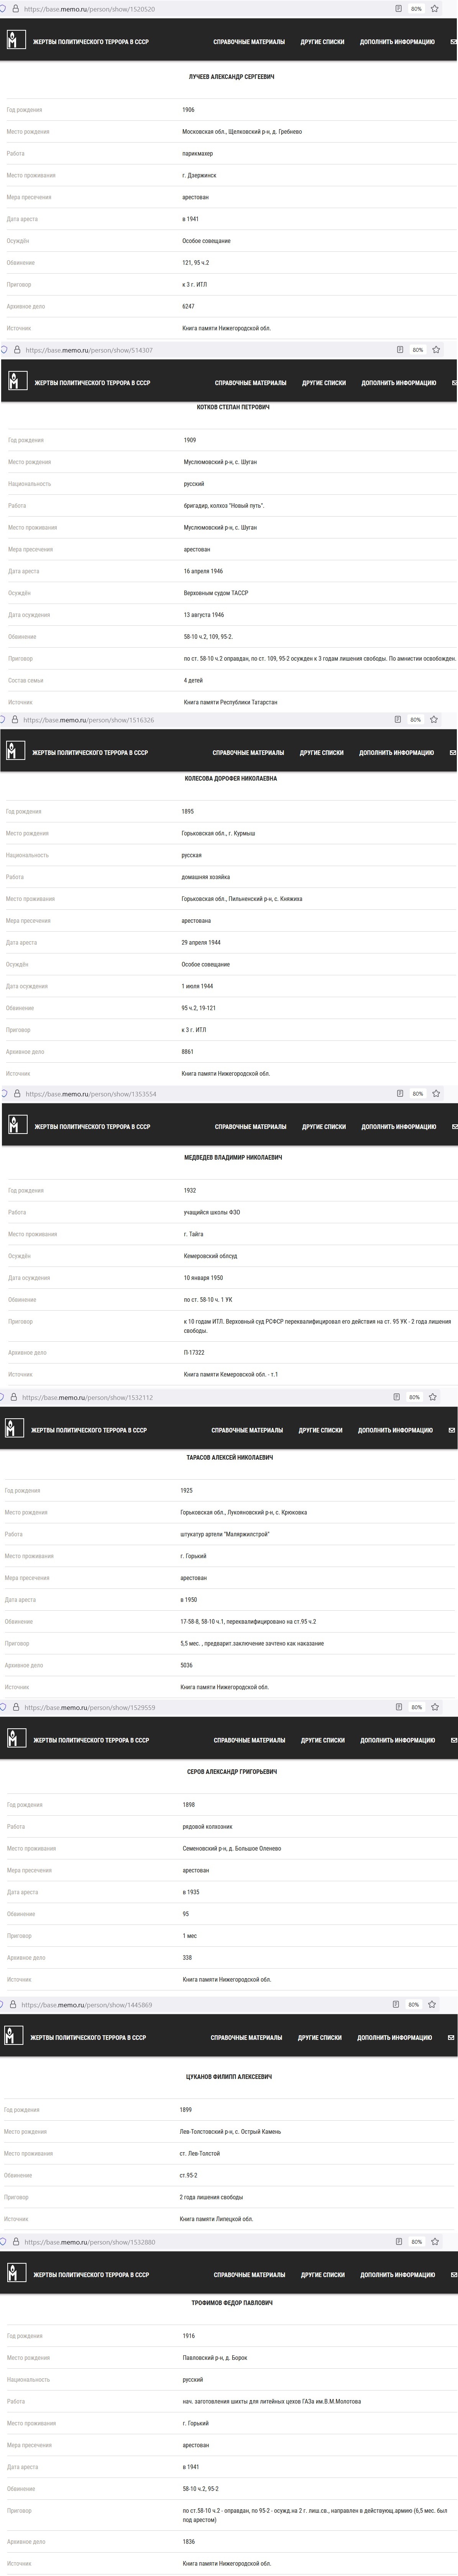Click padlock icon in address bar for person/show/1532112
Viewport: 458px width, 2576px height.
13,1397
